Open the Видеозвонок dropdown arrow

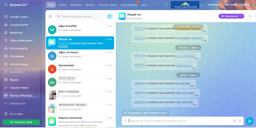point(242,16)
